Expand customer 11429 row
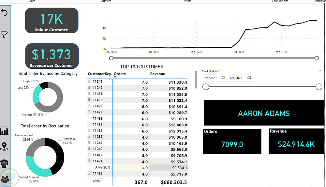Screen dimensions: 326x187 pos(89,112)
